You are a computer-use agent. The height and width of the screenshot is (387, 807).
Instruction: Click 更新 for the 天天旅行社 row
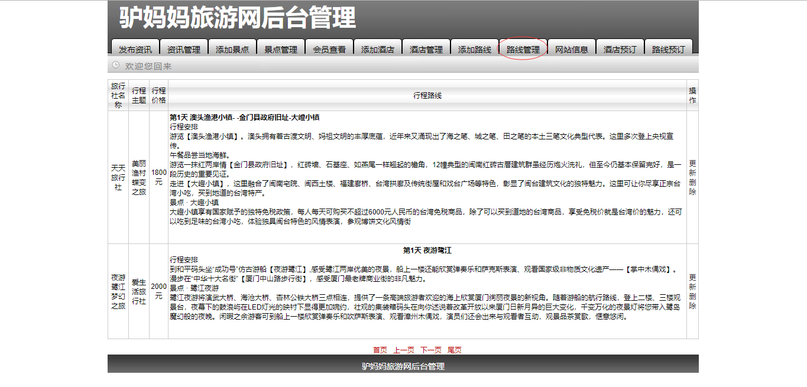692,168
